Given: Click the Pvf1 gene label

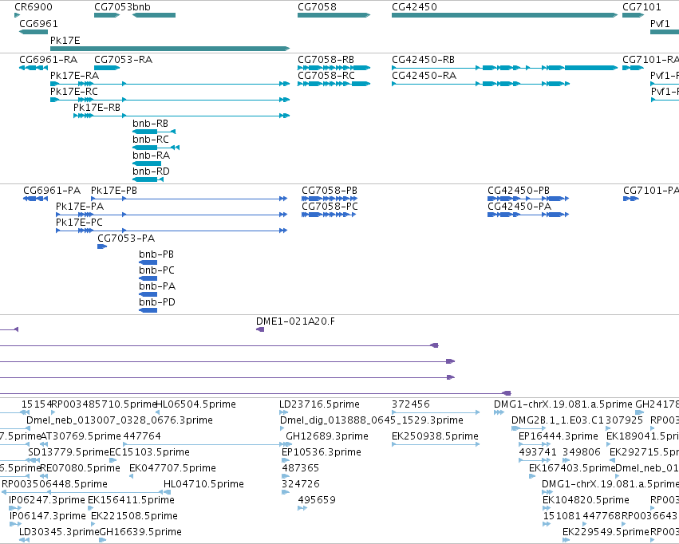Looking at the screenshot, I should (660, 23).
